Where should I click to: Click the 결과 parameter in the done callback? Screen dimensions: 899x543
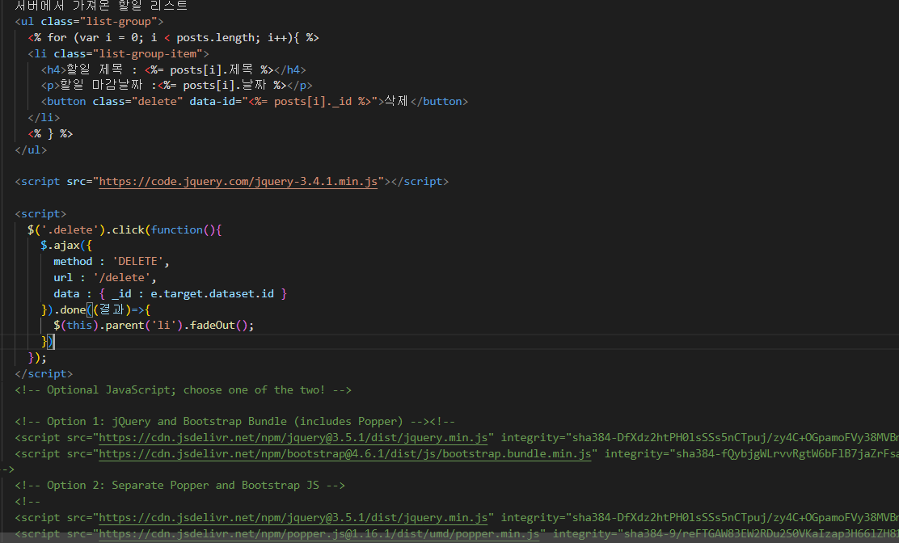click(112, 309)
